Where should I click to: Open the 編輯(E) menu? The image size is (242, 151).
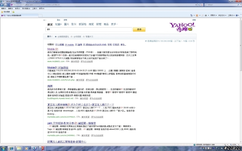point(10,8)
